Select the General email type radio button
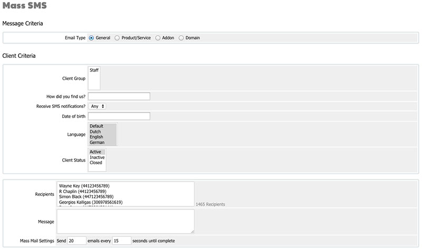Image resolution: width=422 pixels, height=251 pixels. [91, 38]
